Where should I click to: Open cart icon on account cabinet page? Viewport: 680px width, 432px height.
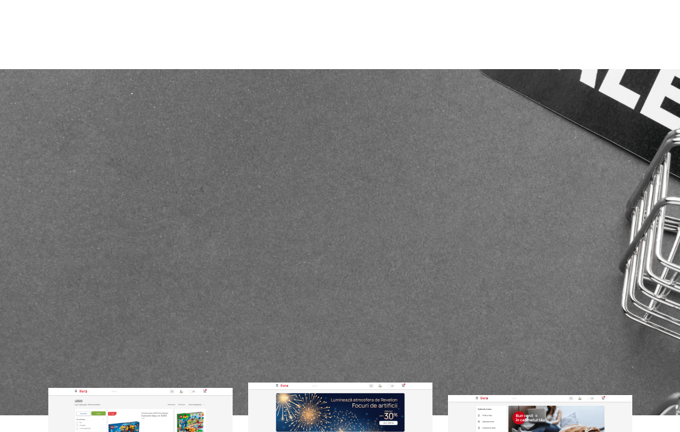pyautogui.click(x=604, y=398)
